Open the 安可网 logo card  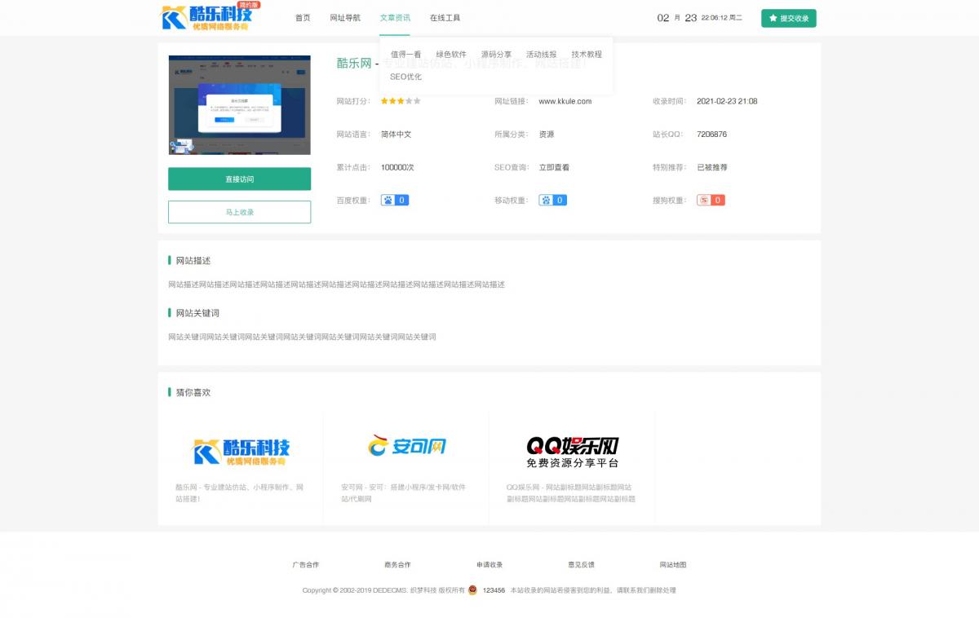click(406, 446)
